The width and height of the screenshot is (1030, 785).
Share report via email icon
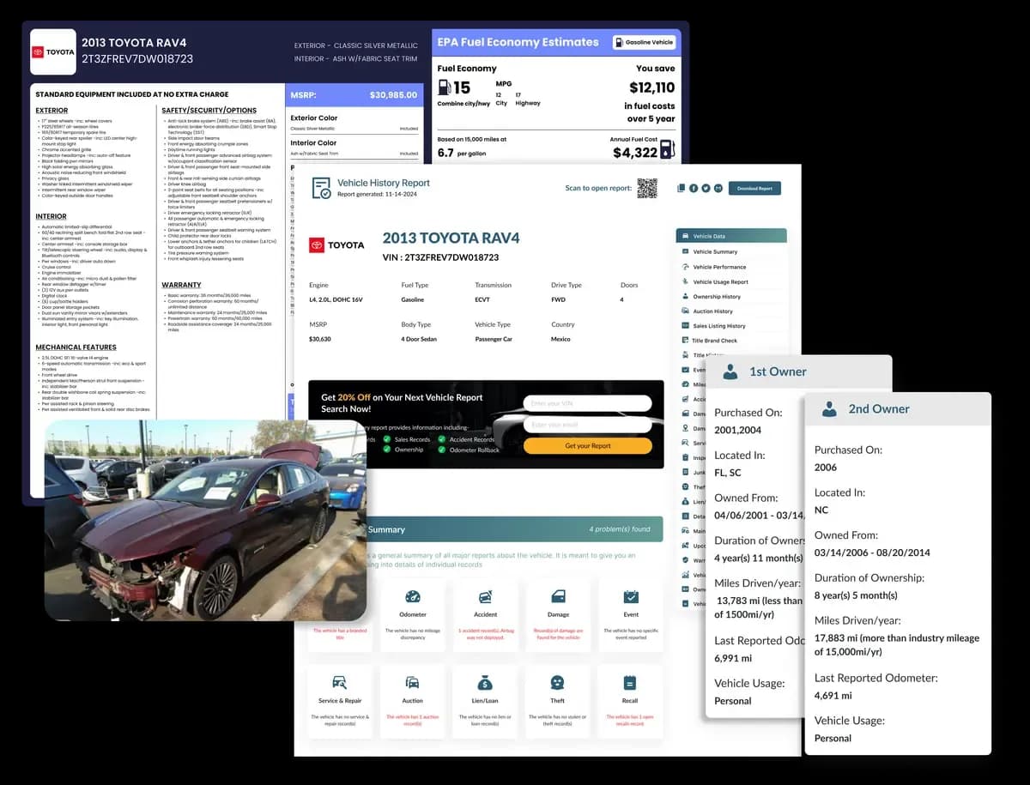click(x=718, y=188)
